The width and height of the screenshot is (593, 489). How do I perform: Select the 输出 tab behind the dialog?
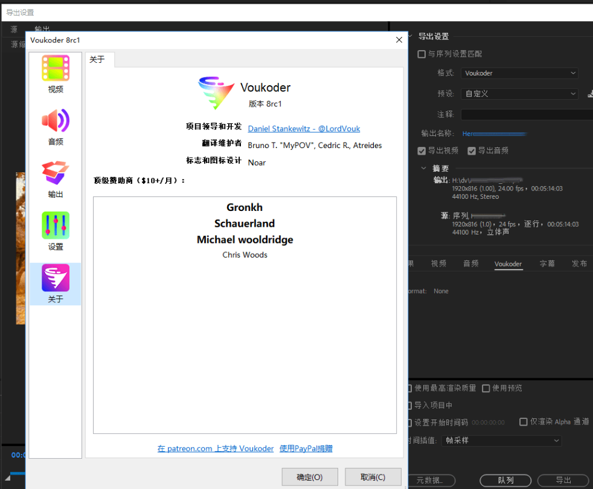pos(42,28)
